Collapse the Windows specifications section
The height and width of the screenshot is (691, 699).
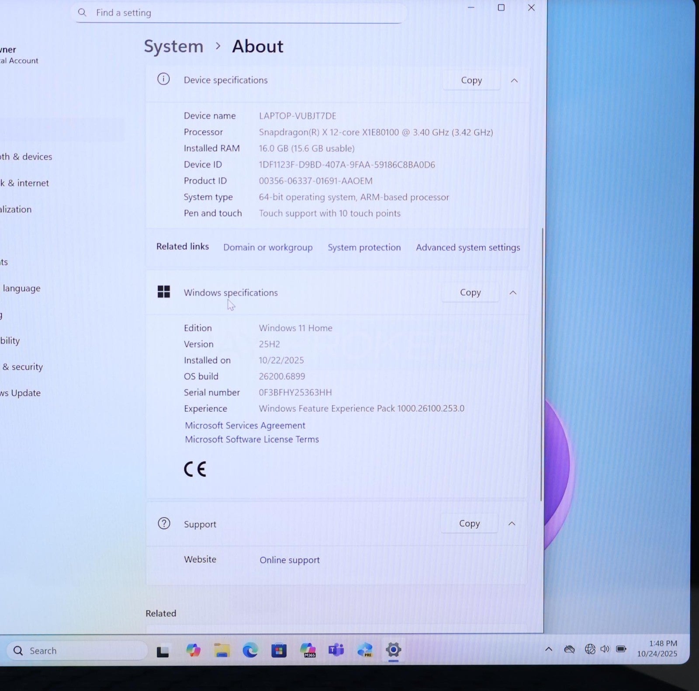(513, 293)
